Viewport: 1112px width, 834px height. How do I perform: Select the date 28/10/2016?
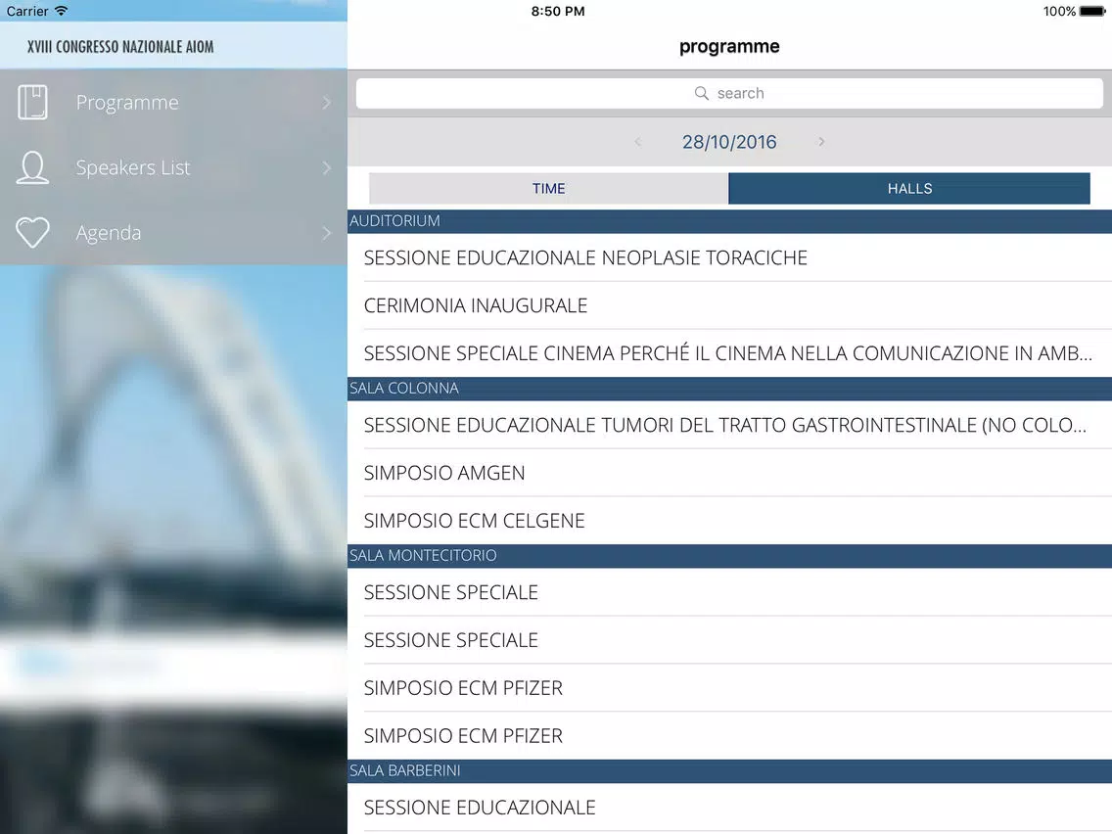pos(729,142)
